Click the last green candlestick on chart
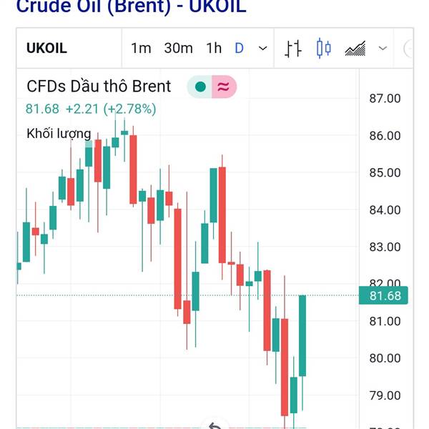The width and height of the screenshot is (429, 429). coord(302,335)
